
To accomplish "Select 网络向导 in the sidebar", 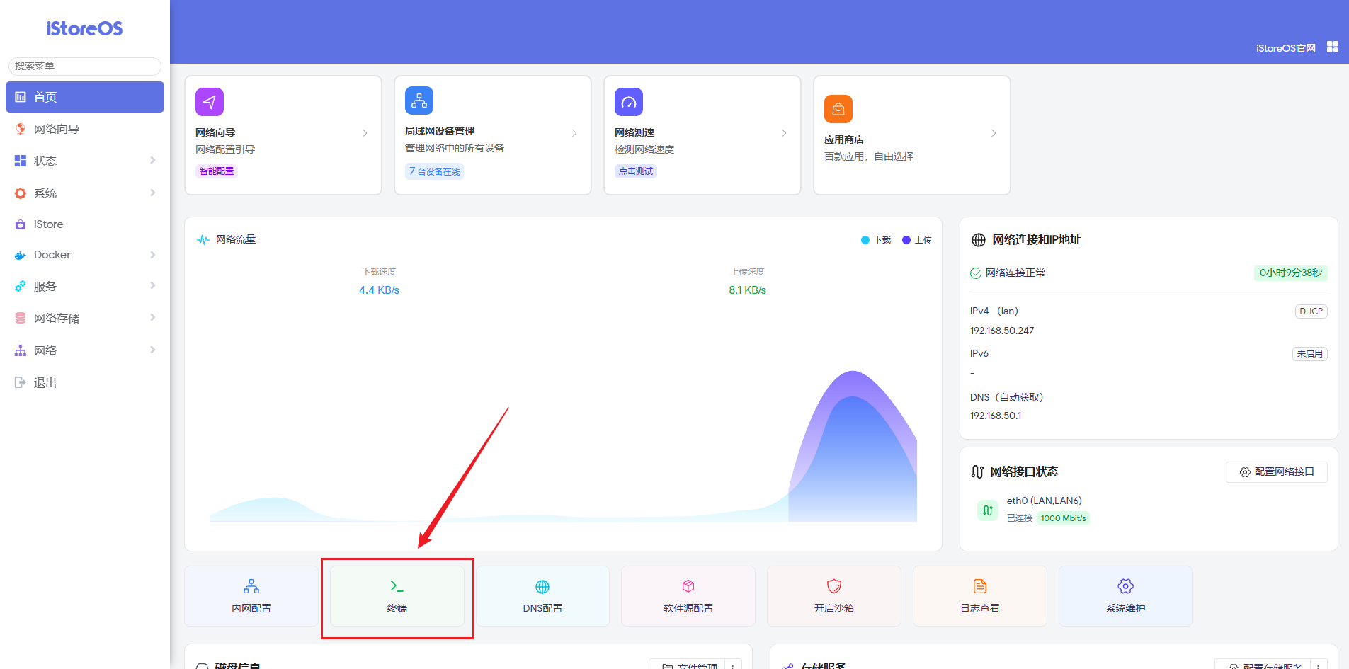I will point(57,129).
